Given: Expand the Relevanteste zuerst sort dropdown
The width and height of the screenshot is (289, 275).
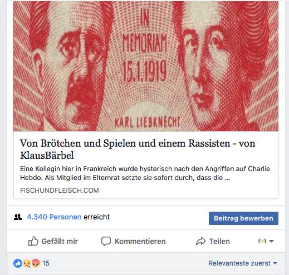Looking at the screenshot, I should click(243, 263).
